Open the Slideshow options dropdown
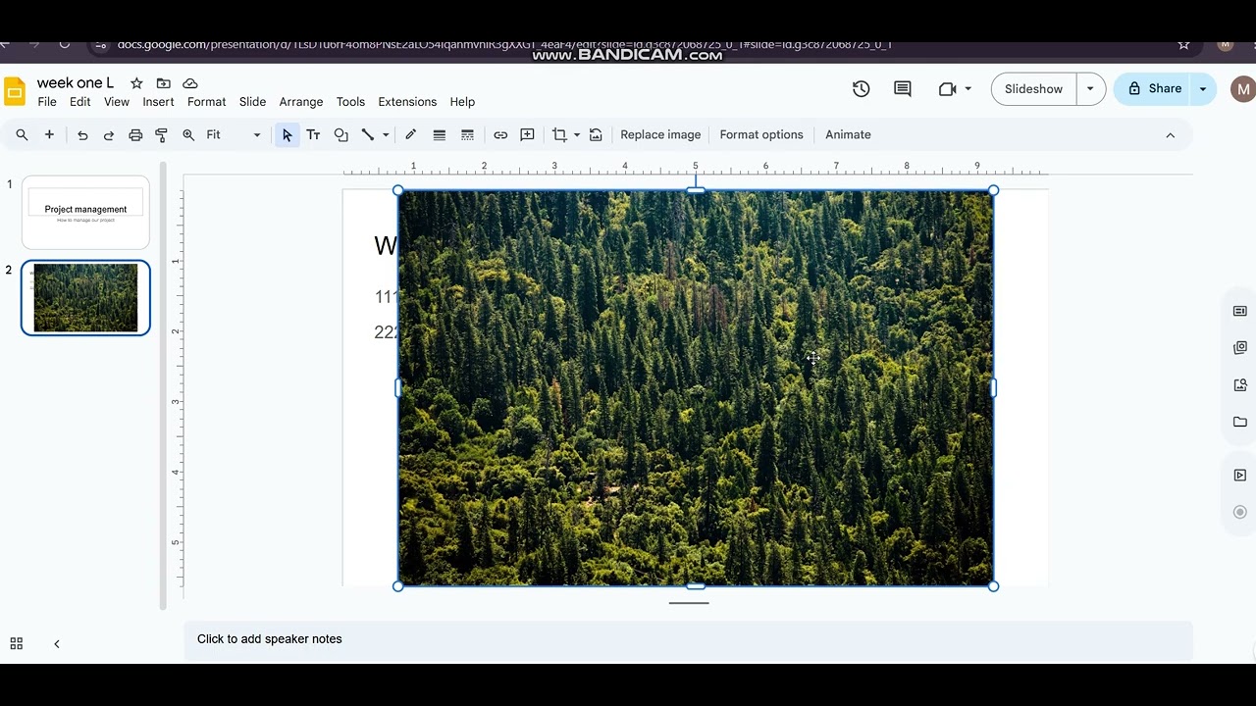1256x706 pixels. 1090,89
